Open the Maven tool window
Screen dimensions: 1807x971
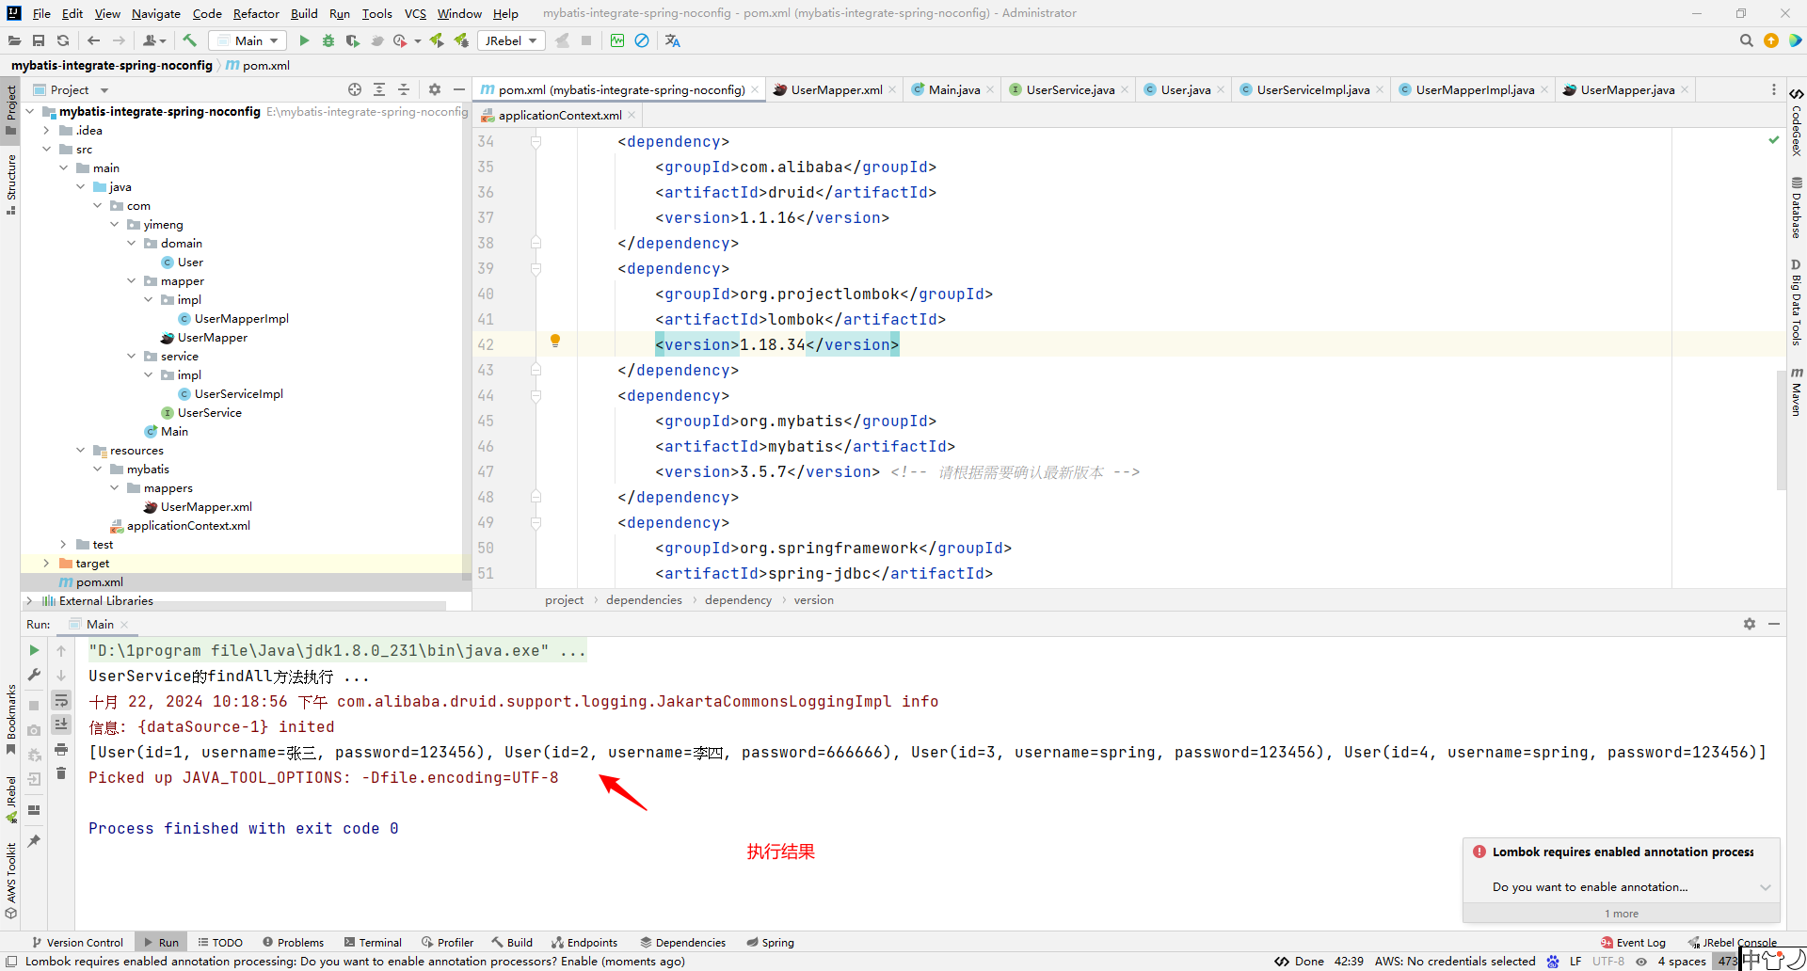(x=1797, y=391)
